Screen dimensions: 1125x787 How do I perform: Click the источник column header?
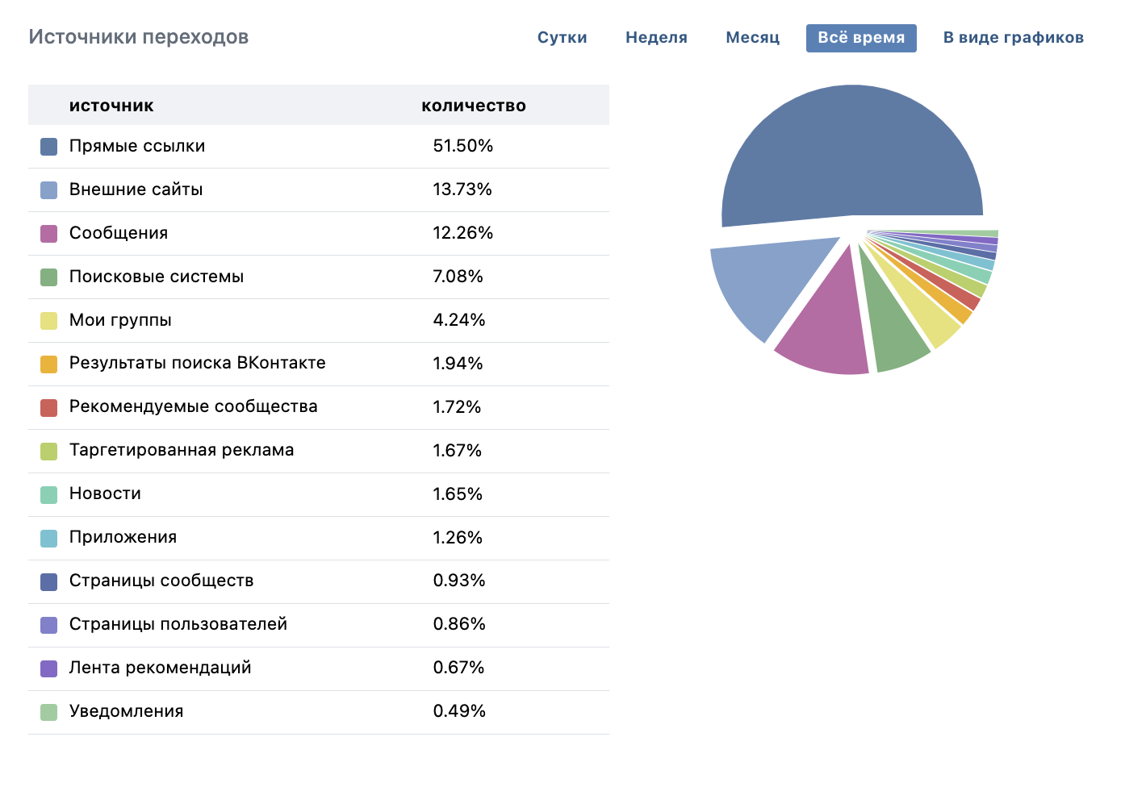click(111, 106)
